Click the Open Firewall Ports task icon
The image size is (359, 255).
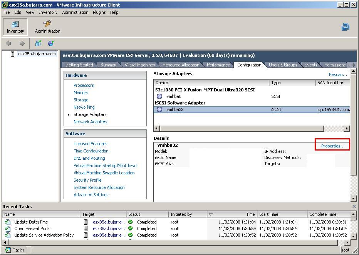pyautogui.click(x=8, y=229)
